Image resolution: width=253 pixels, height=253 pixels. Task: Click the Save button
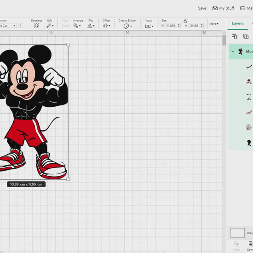pyautogui.click(x=202, y=8)
